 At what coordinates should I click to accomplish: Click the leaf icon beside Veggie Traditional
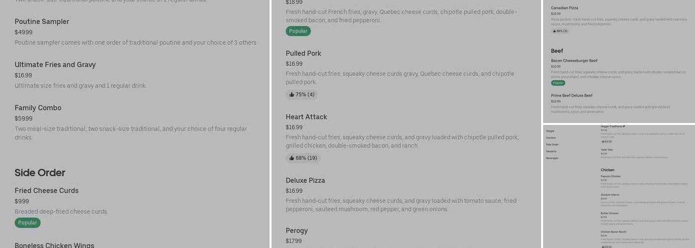pos(624,126)
